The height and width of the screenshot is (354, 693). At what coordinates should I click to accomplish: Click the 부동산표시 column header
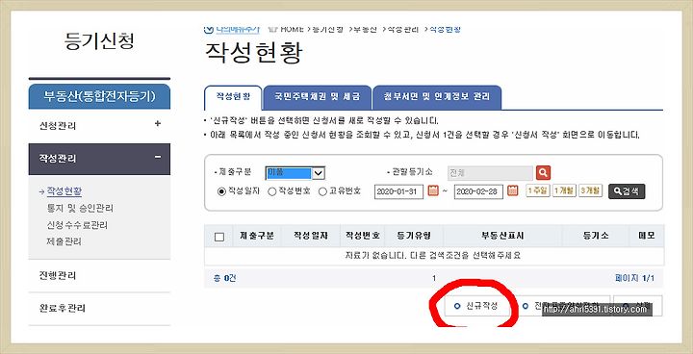pyautogui.click(x=502, y=236)
